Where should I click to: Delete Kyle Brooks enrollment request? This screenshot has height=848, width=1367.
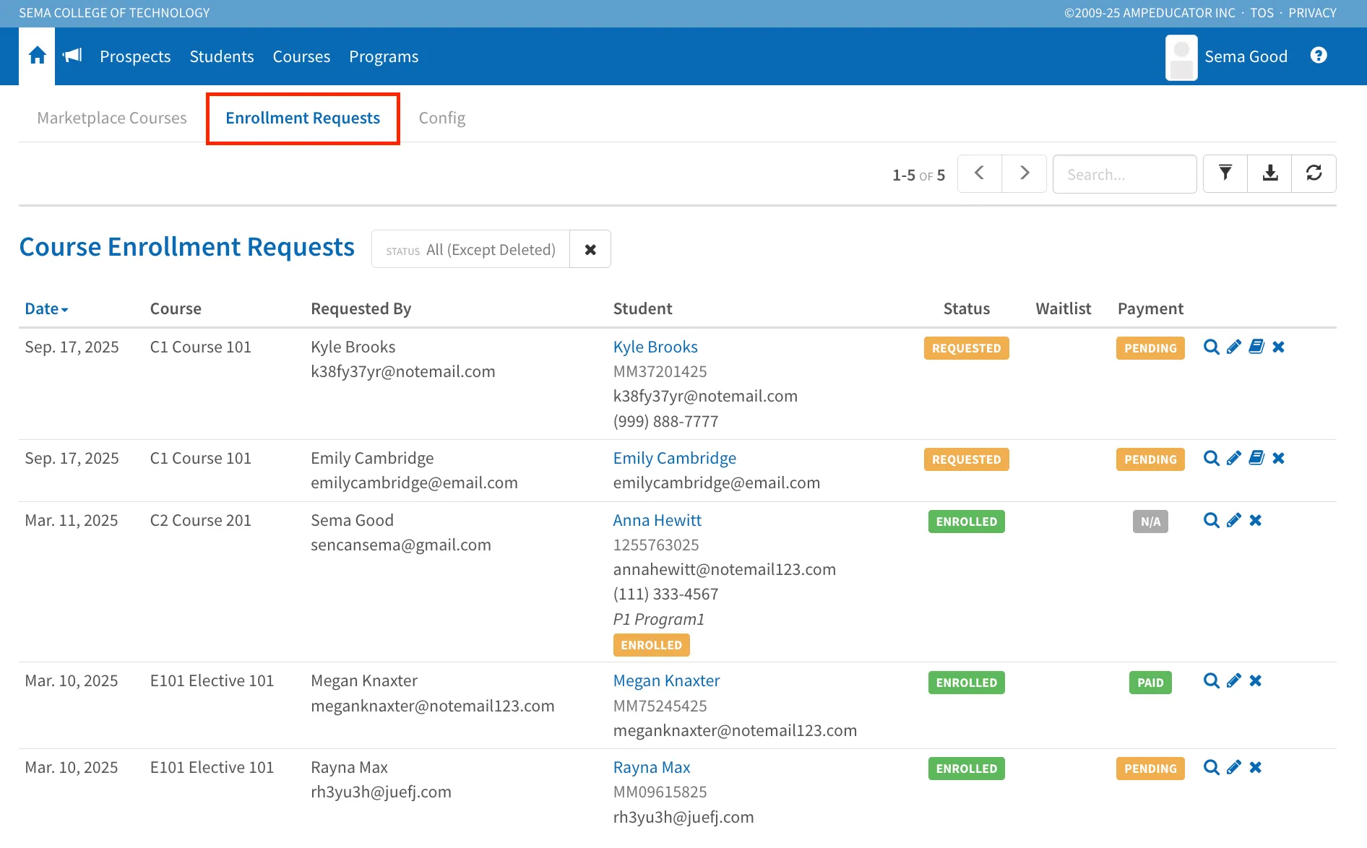pyautogui.click(x=1278, y=347)
